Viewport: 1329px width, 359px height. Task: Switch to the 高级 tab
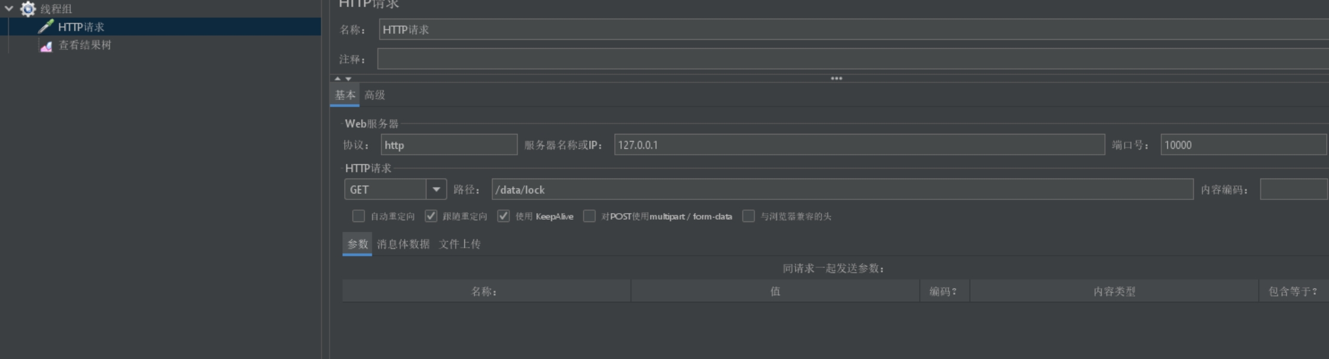374,95
